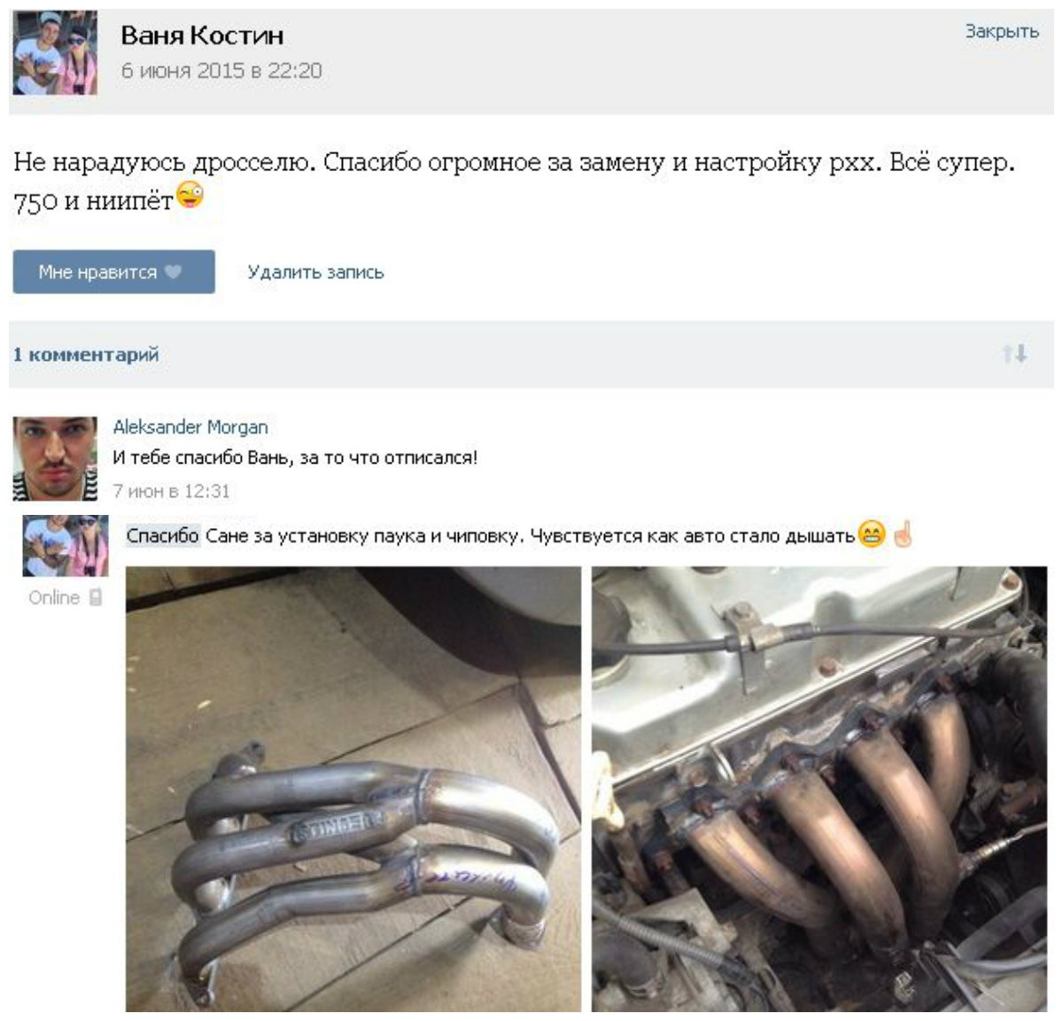Click the grinning emoji after дышать

pos(873,534)
